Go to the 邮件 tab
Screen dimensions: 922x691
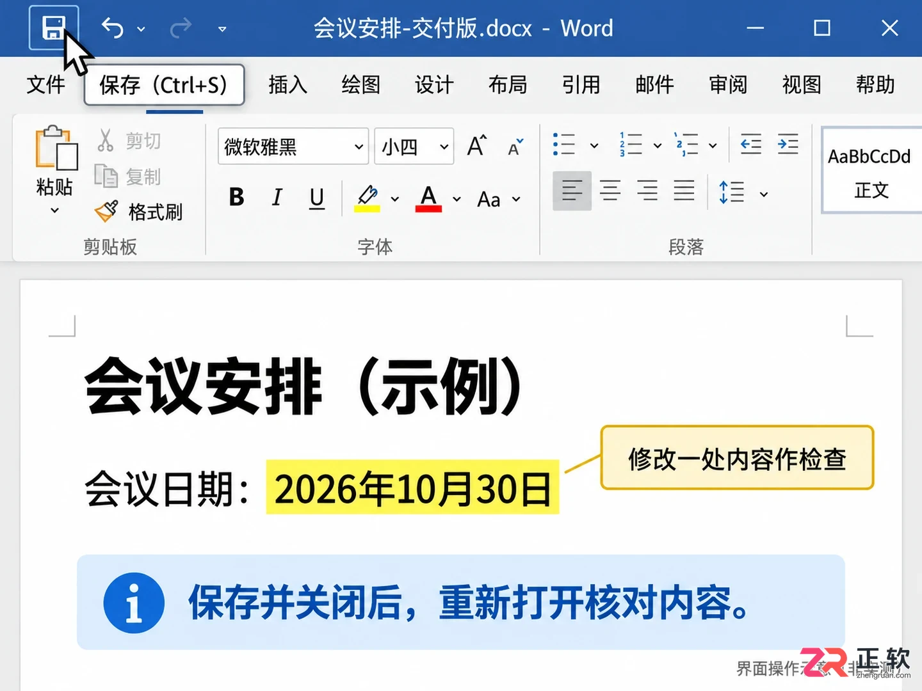[x=654, y=84]
